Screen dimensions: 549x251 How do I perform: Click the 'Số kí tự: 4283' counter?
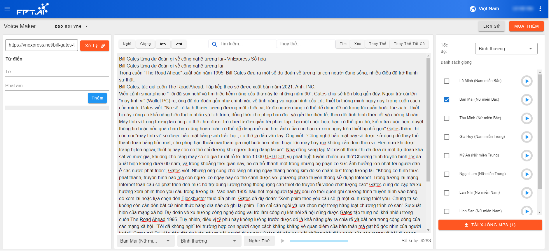tap(416, 241)
